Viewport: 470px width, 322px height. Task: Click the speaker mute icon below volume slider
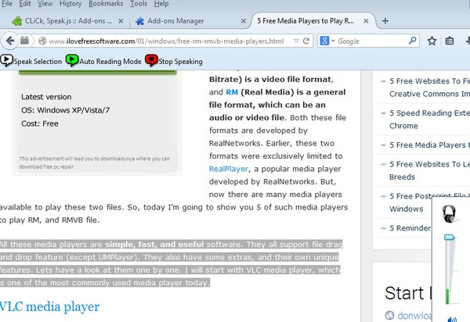(452, 320)
